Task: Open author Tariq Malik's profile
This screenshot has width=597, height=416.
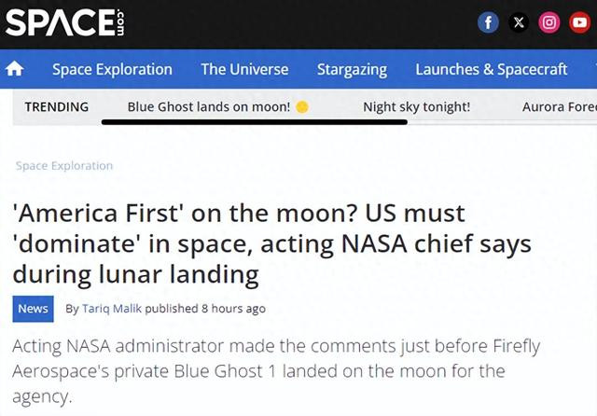Action: (x=112, y=309)
